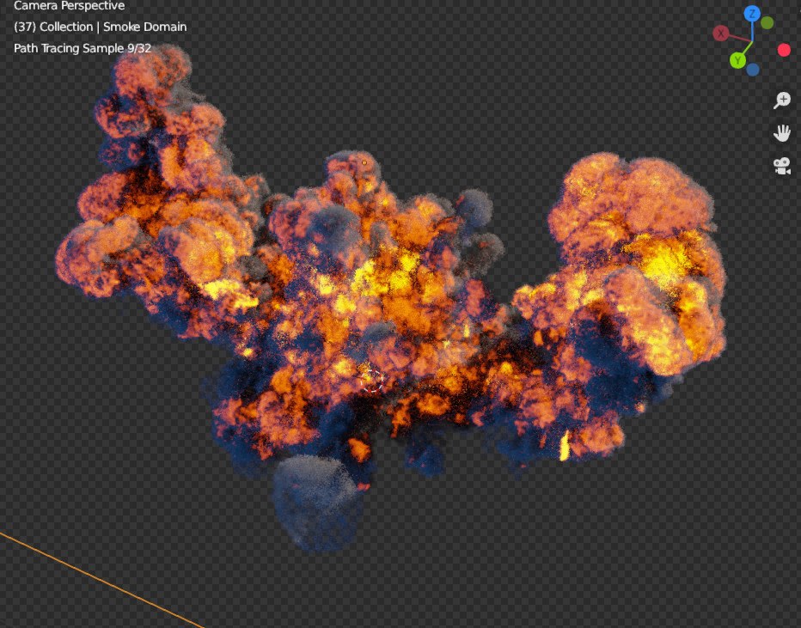
Task: Click the Move view hand icon
Action: pos(782,133)
